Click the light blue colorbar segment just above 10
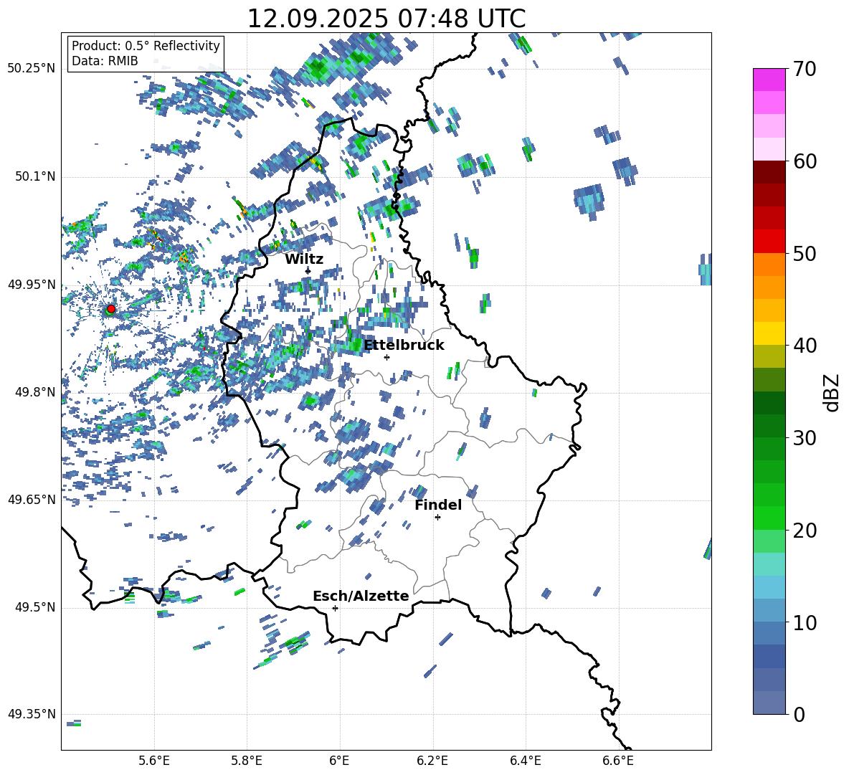 coord(769,610)
